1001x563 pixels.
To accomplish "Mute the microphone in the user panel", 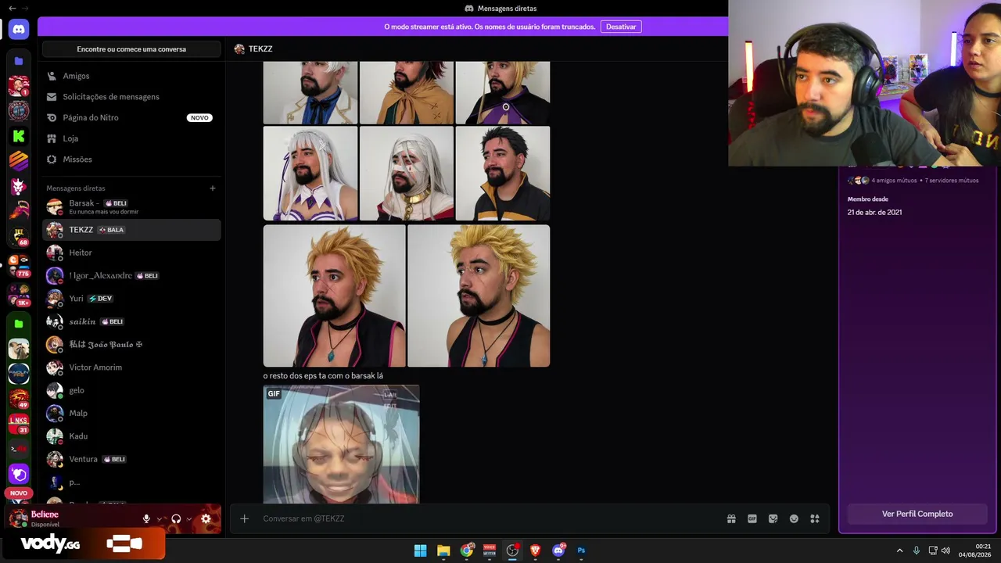I will [x=146, y=518].
